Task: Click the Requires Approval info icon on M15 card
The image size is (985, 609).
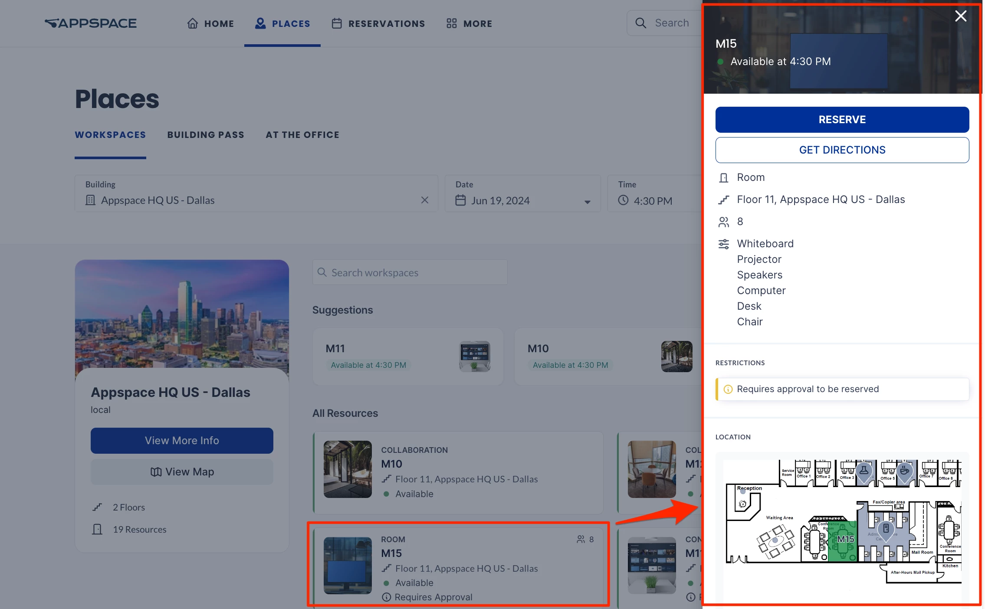Action: pyautogui.click(x=386, y=597)
